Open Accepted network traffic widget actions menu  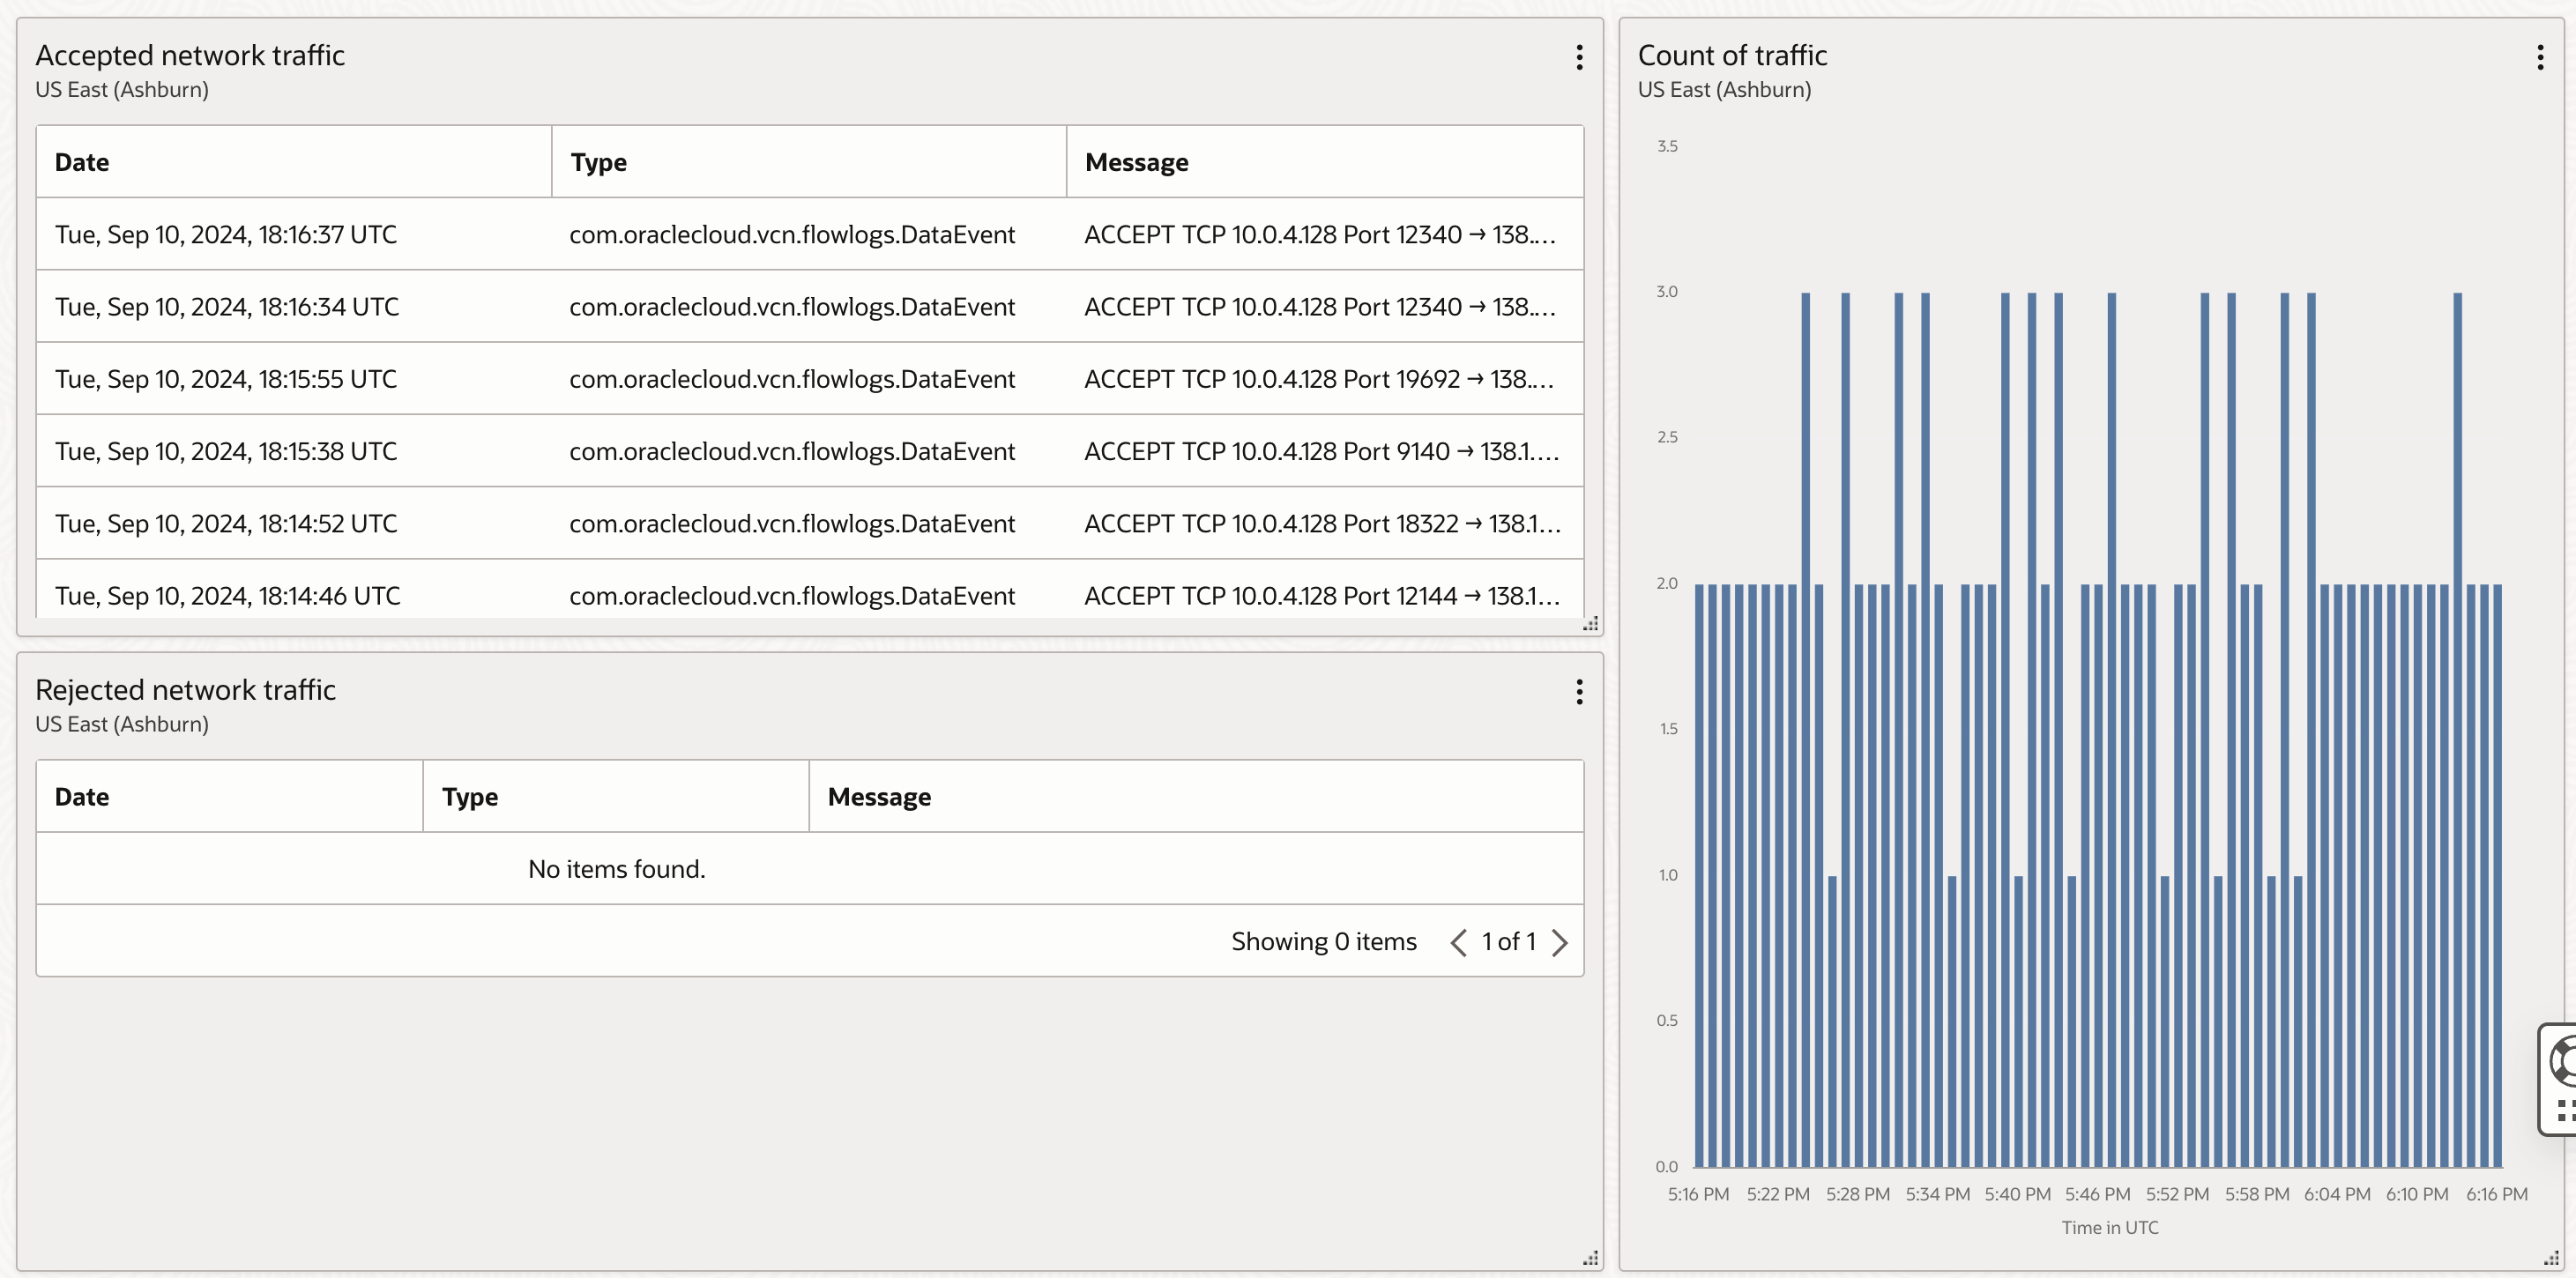(1579, 57)
